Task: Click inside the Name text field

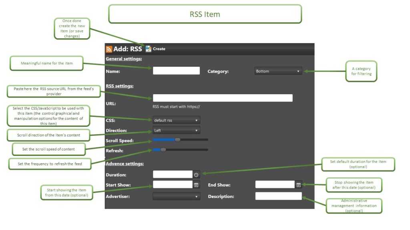Action: [x=176, y=71]
